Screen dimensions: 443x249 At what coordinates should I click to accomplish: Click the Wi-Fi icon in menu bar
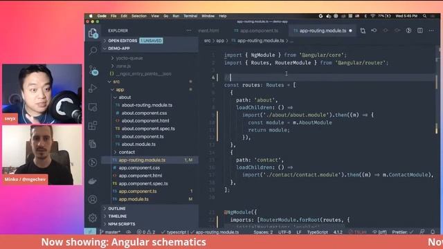[373, 16]
